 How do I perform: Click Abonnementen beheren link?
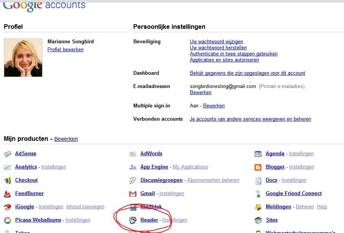[213, 180]
